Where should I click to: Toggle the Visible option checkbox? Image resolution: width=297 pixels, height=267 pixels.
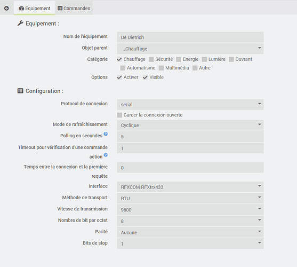(x=145, y=77)
